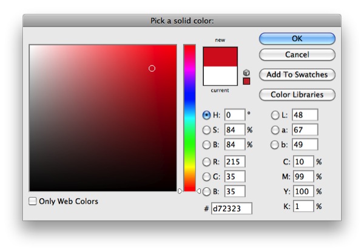
Task: Click the Lab a field showing 67
Action: [305, 130]
